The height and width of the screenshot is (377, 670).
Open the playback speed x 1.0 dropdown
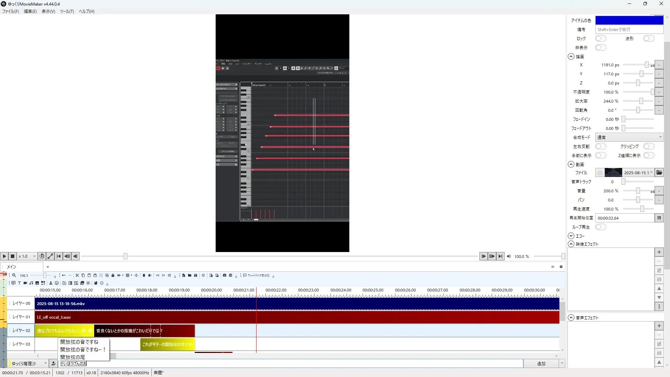pyautogui.click(x=27, y=256)
